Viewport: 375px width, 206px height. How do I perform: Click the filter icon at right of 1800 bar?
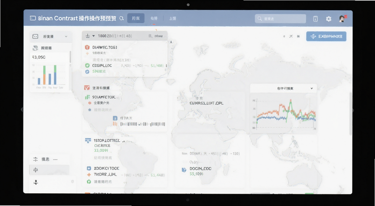(150, 36)
